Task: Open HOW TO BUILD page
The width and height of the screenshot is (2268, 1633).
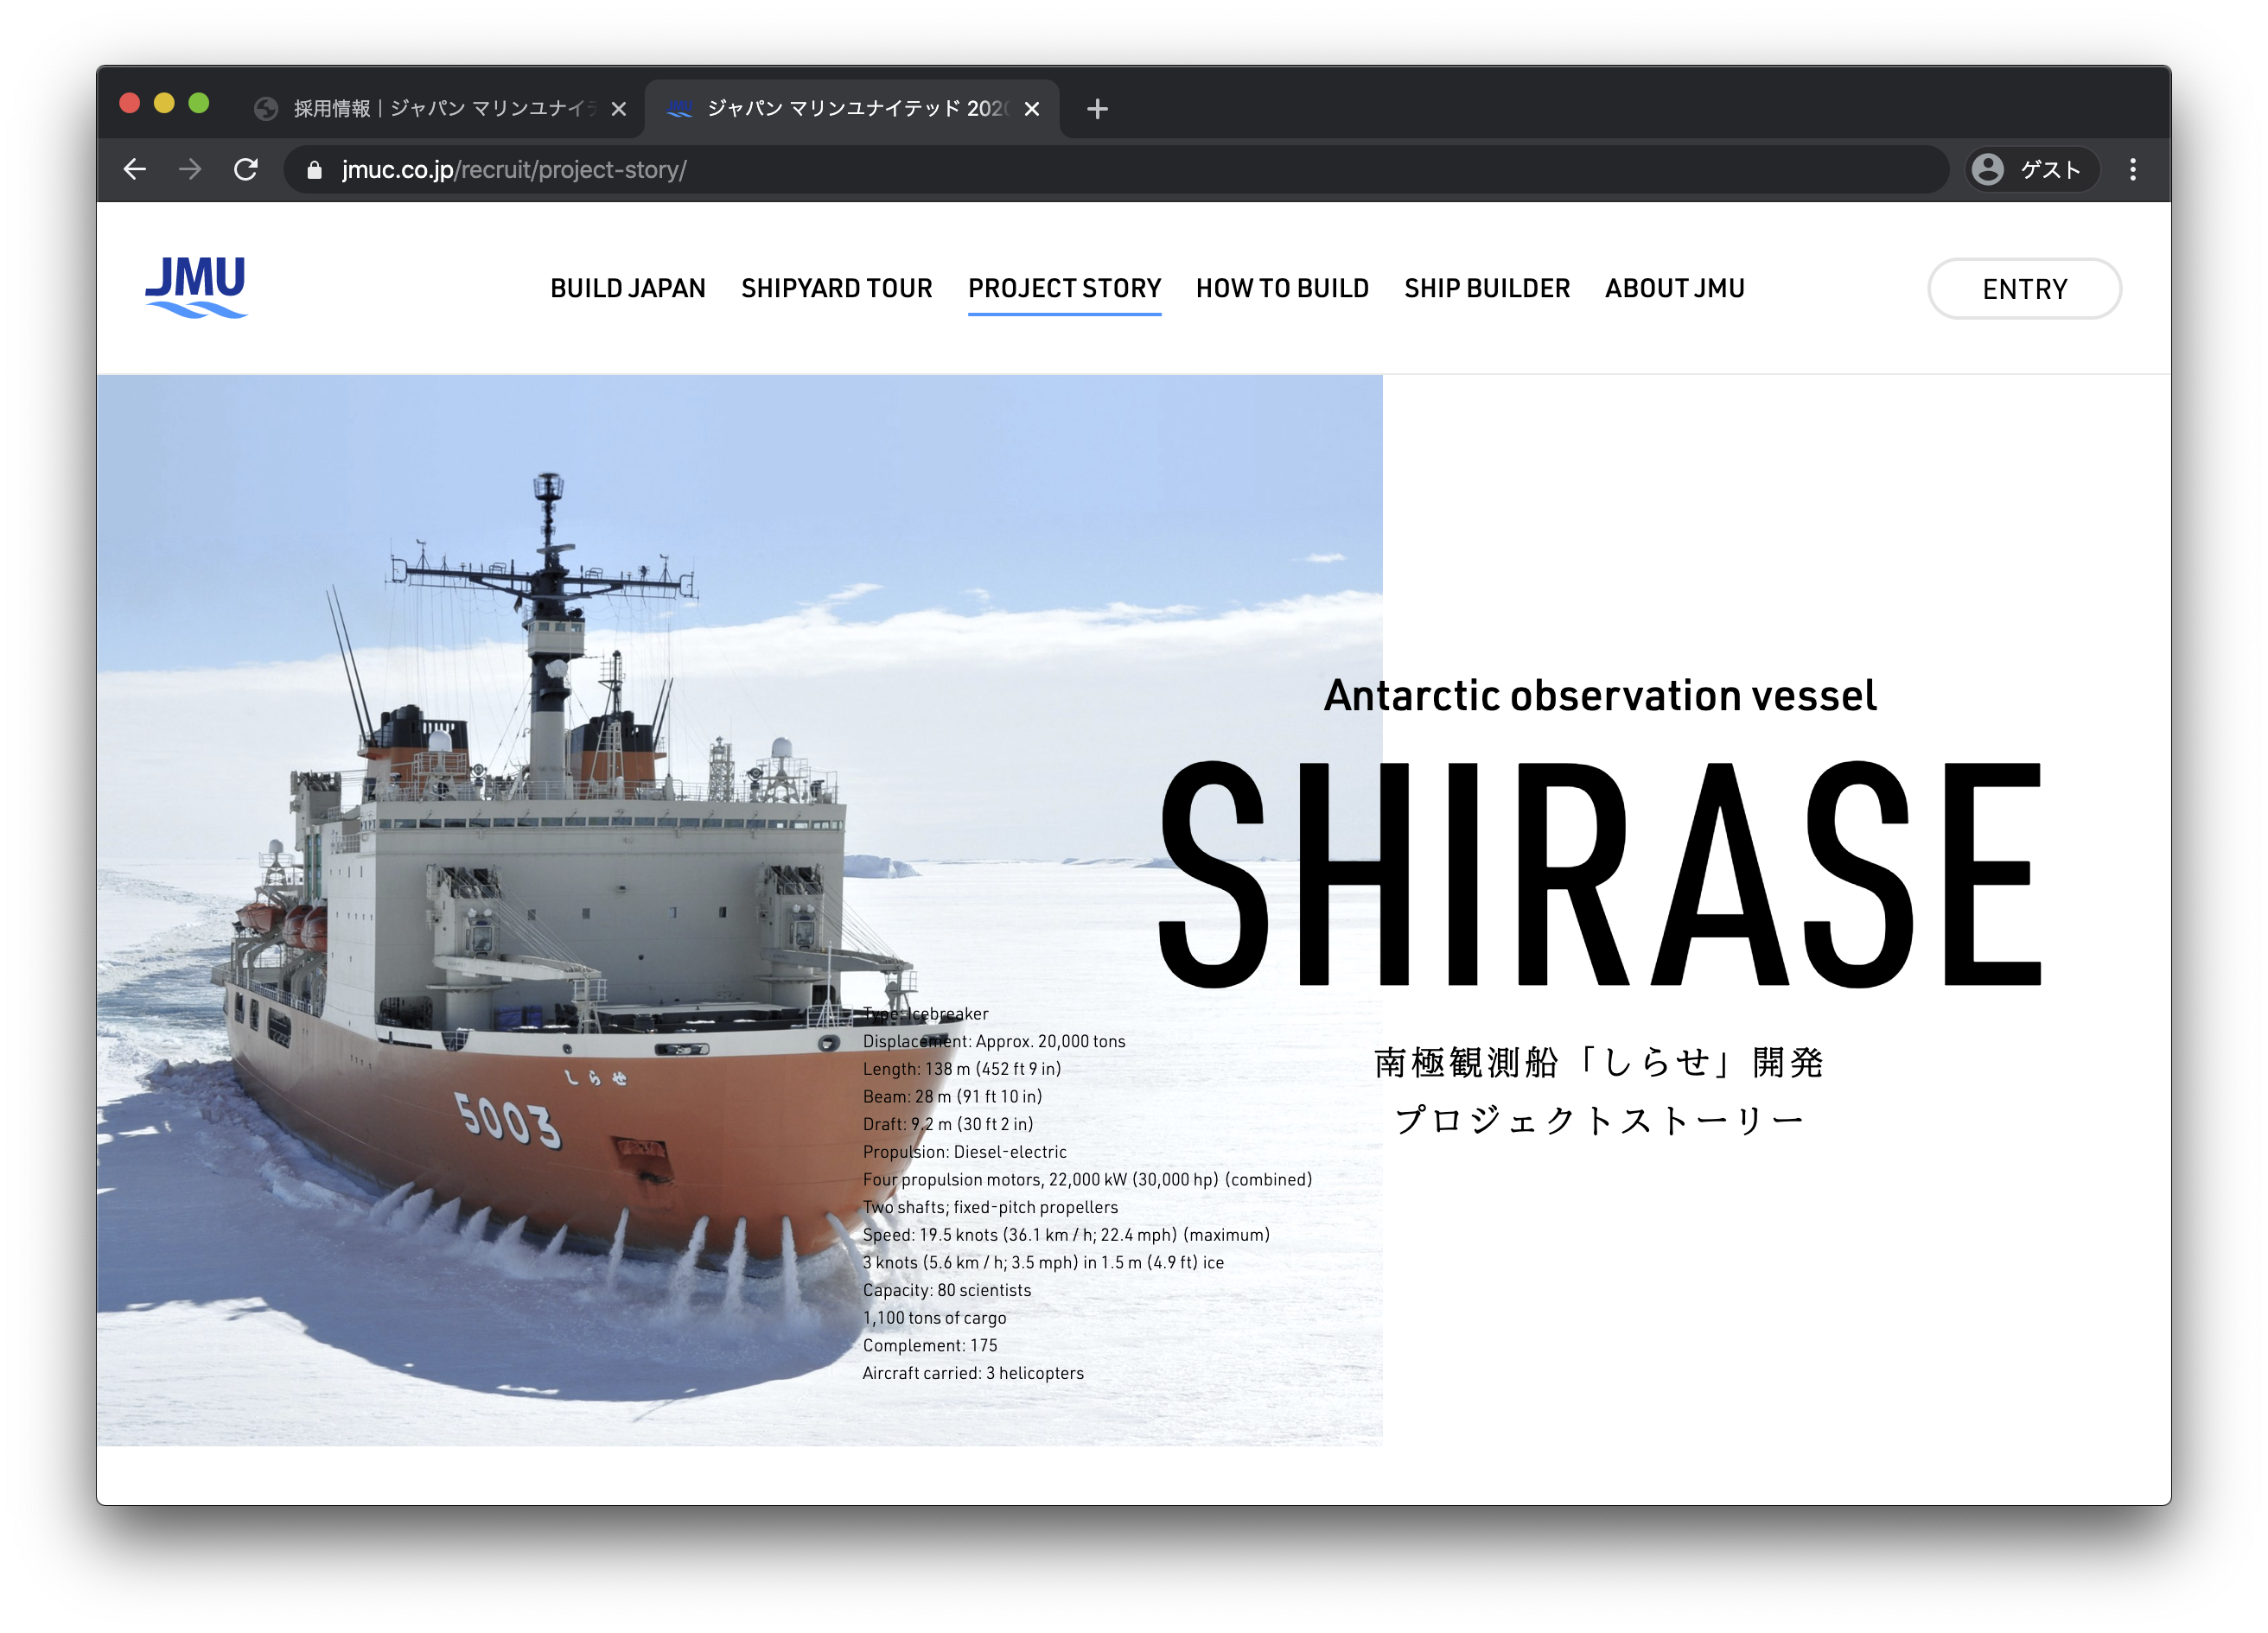Action: [x=1283, y=289]
